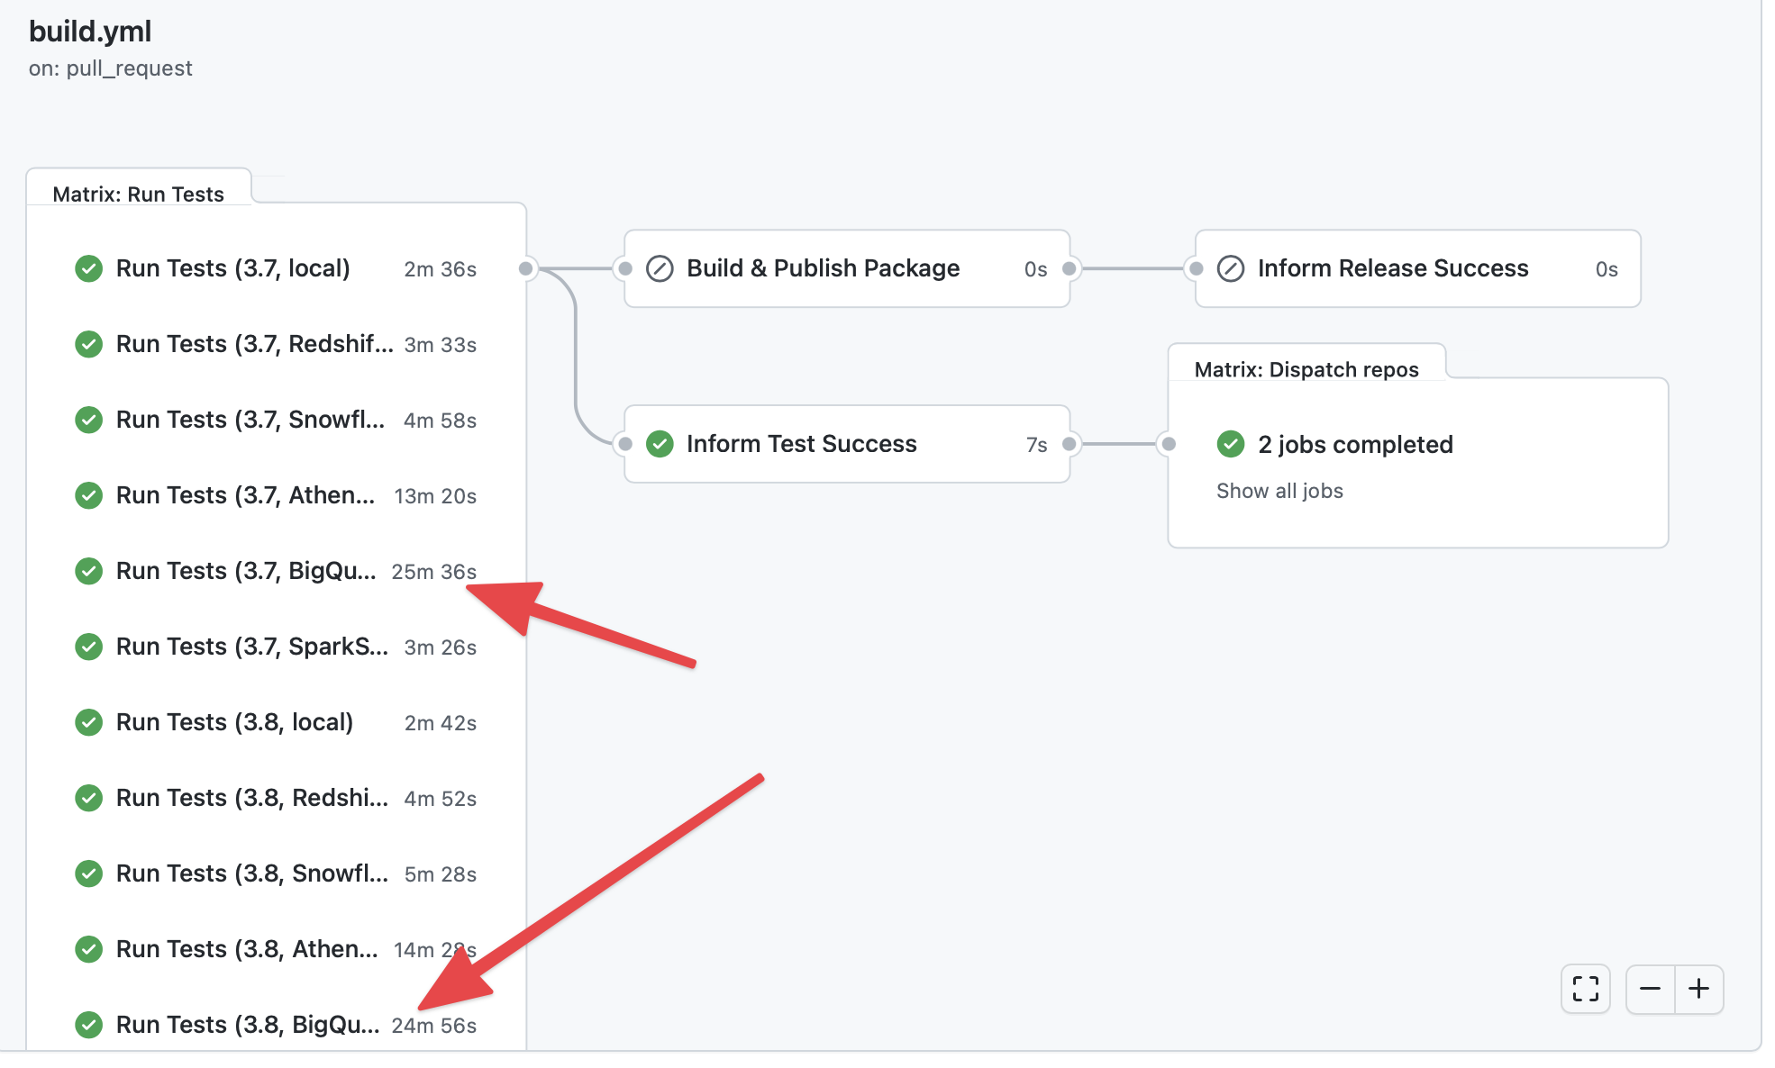Click the 25m 36s duration text
Image resolution: width=1775 pixels, height=1068 pixels.
tap(435, 571)
